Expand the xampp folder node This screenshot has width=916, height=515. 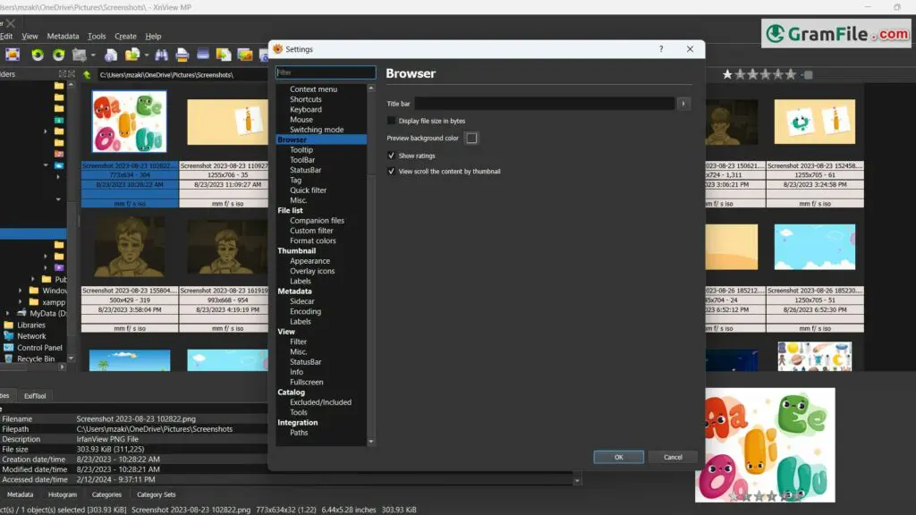click(x=21, y=302)
